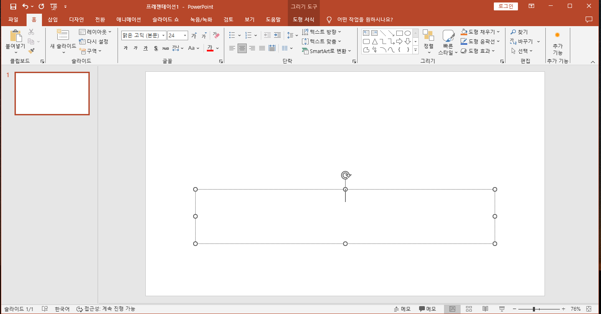Open the font name 맑은 고딕 dropdown

tap(163, 36)
